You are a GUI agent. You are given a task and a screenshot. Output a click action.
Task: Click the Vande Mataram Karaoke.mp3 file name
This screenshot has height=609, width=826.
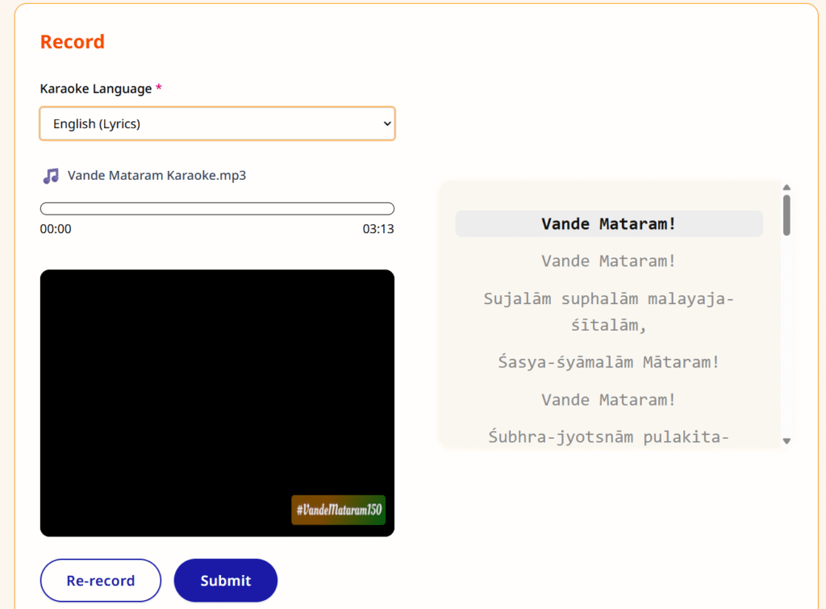pyautogui.click(x=156, y=175)
